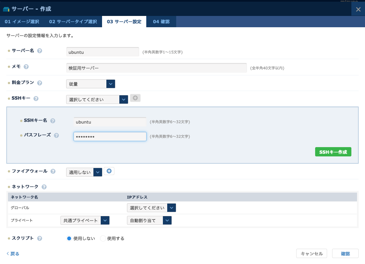Click the 戻る back link

(13, 254)
